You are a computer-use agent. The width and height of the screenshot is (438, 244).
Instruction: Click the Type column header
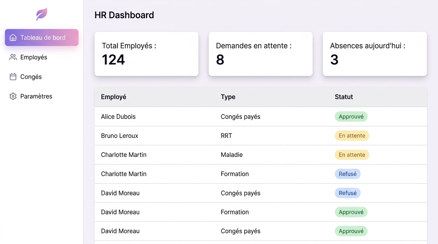pos(228,97)
